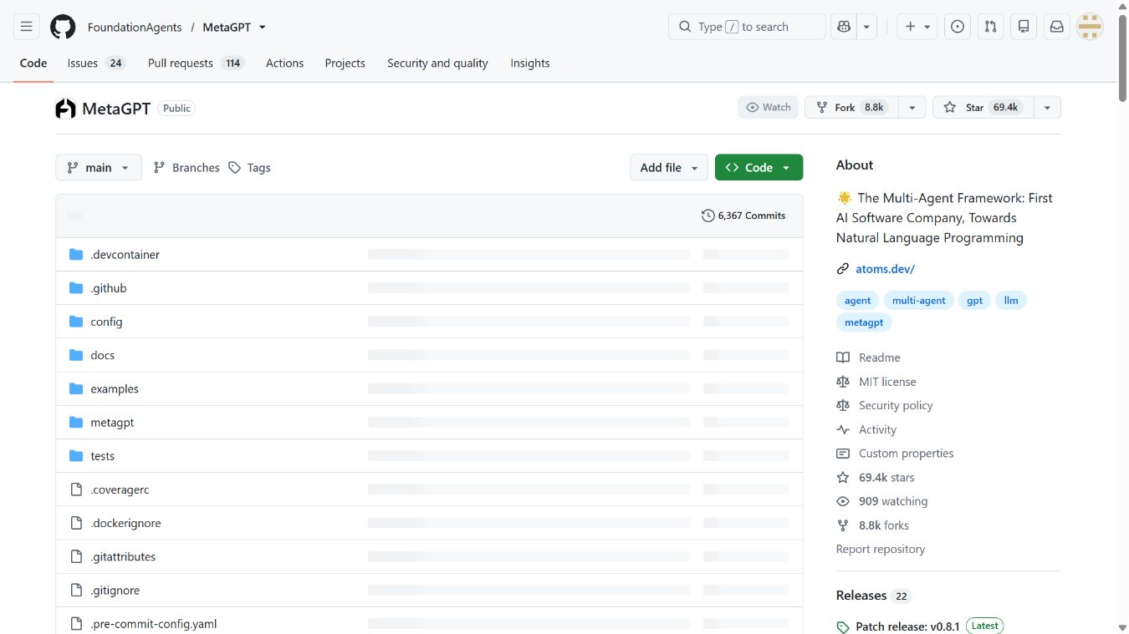
Task: Select the metagpt topic tag
Action: tap(864, 322)
